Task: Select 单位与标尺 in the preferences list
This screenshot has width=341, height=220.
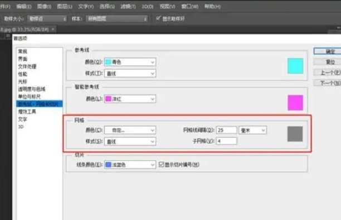Action: pos(30,97)
